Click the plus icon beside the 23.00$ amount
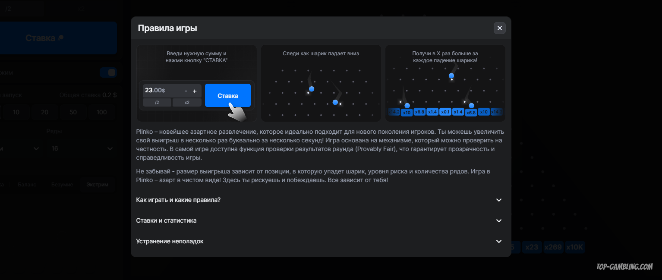 click(195, 91)
